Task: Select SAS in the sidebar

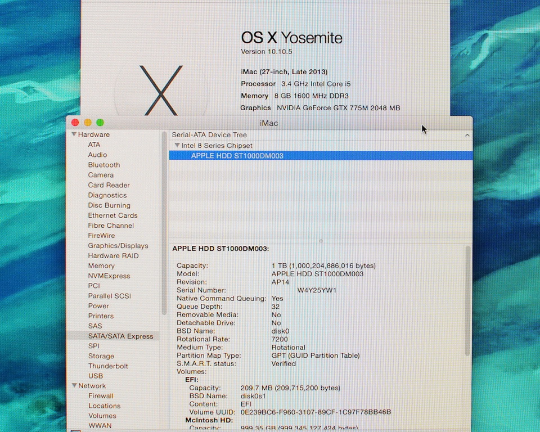Action: [95, 326]
